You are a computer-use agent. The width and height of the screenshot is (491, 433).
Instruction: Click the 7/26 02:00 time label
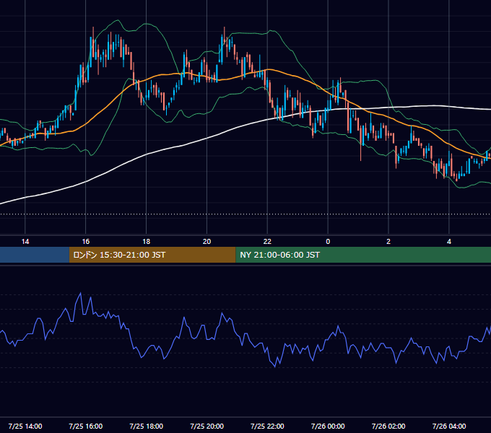pos(388,426)
